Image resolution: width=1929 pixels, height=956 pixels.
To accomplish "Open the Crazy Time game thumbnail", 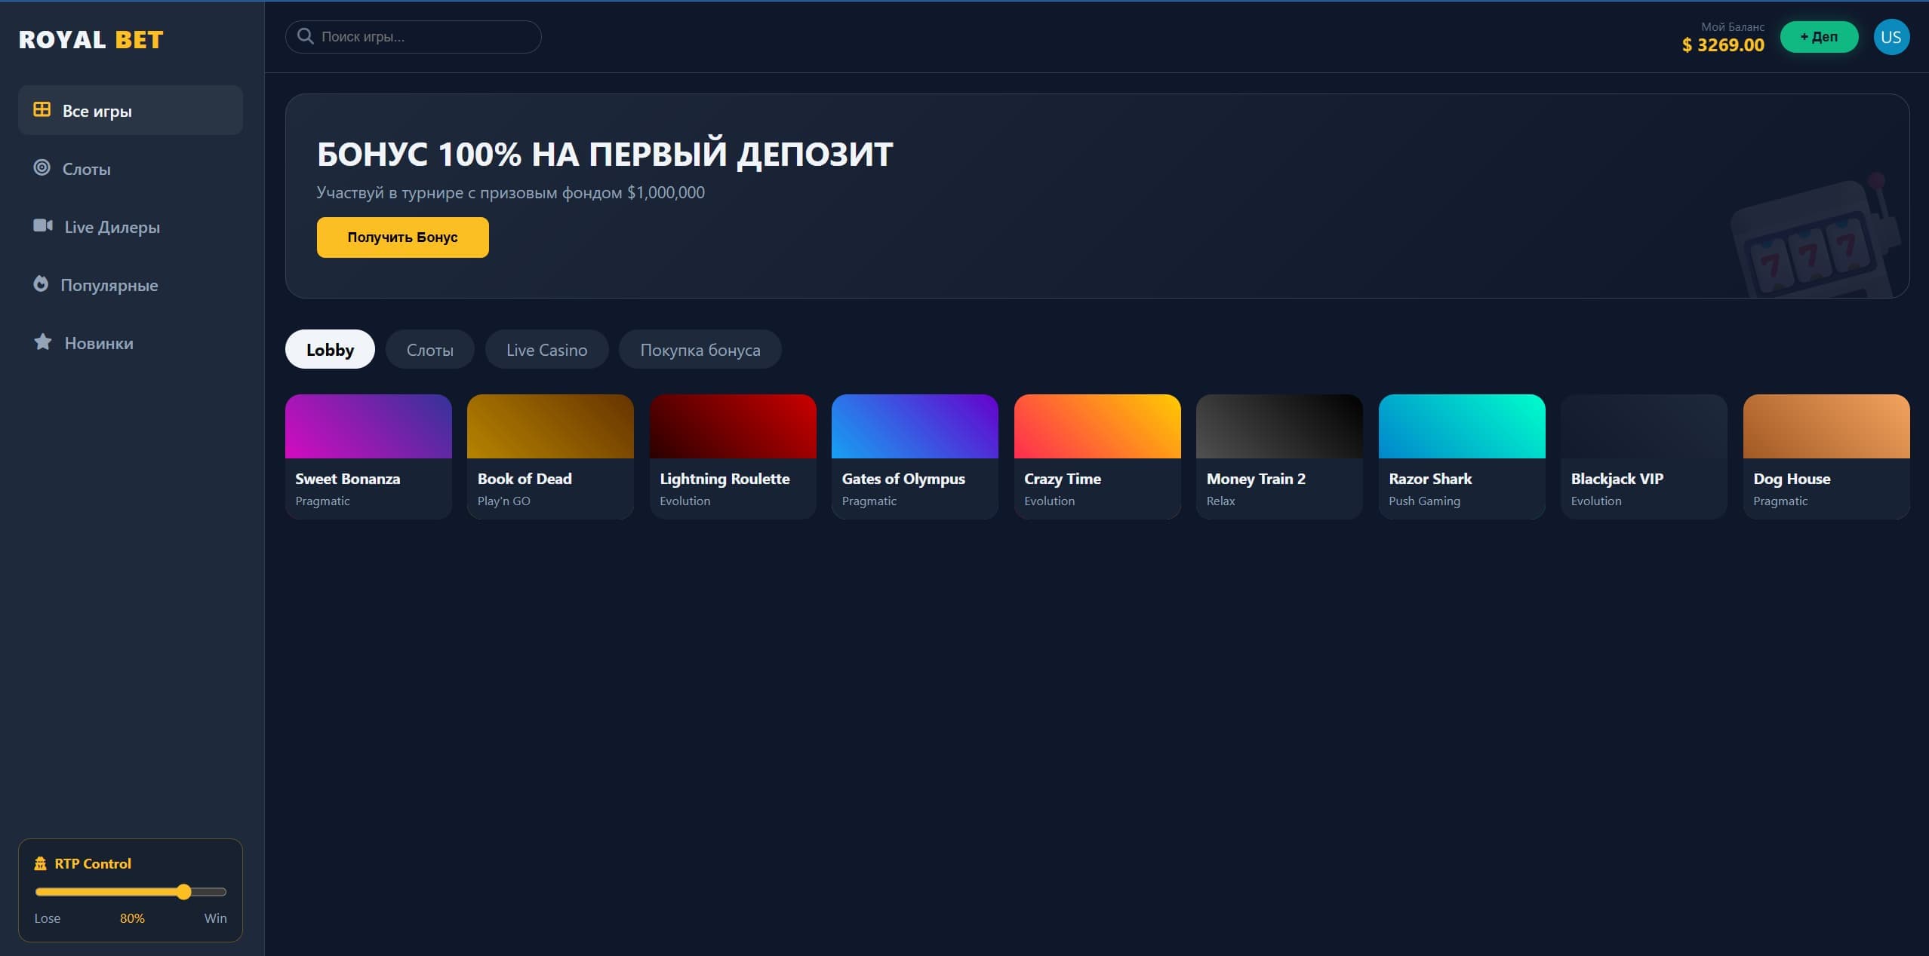I will coord(1097,426).
